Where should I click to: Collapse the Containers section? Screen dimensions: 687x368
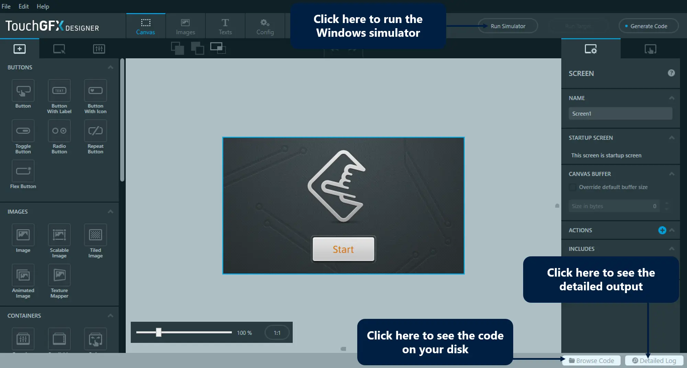[x=111, y=316]
